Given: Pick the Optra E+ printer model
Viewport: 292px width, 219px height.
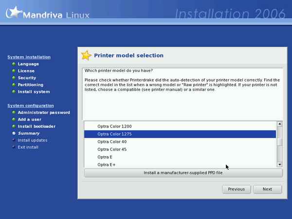Looking at the screenshot, I should (x=180, y=164).
